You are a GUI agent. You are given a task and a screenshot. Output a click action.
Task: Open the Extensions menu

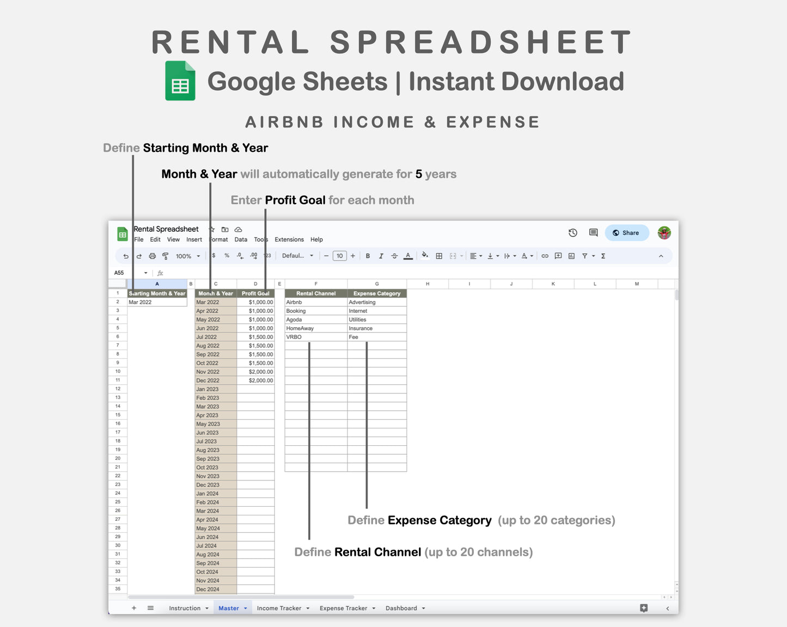coord(289,239)
